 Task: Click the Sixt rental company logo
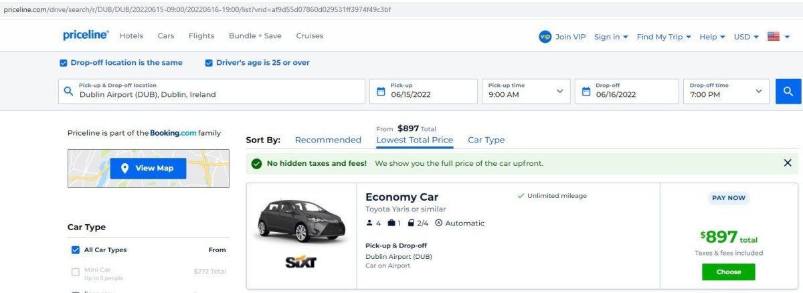tap(300, 263)
